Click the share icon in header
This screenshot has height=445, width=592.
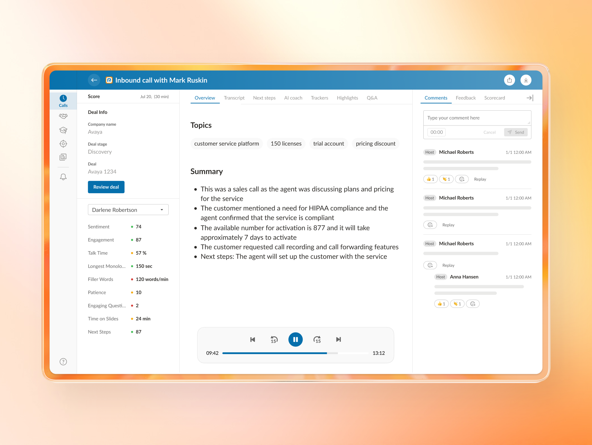coord(509,80)
